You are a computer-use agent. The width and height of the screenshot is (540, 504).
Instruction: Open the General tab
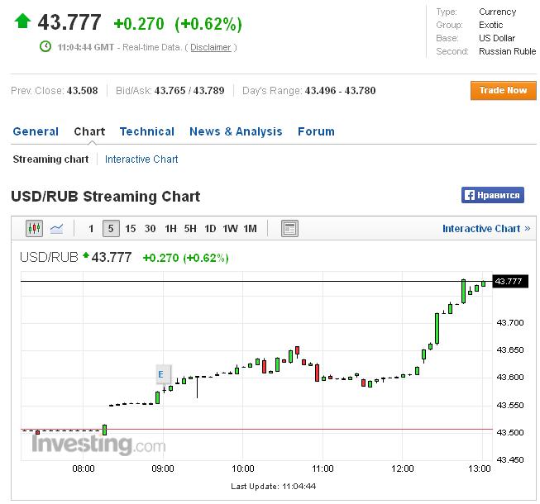[36, 131]
